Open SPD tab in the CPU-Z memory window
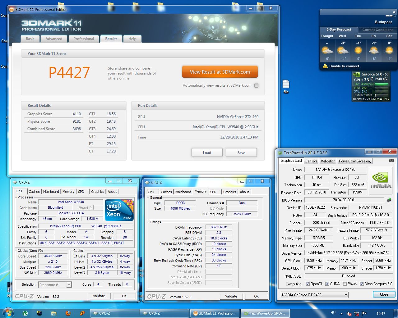This screenshot has height=318, width=398. [x=213, y=192]
